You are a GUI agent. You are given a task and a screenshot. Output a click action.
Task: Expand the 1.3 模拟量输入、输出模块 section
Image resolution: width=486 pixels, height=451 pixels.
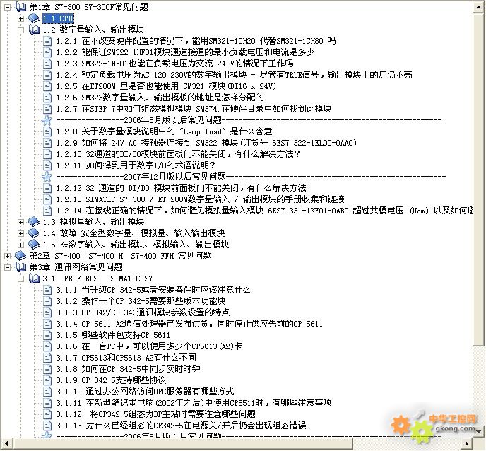(x=20, y=222)
